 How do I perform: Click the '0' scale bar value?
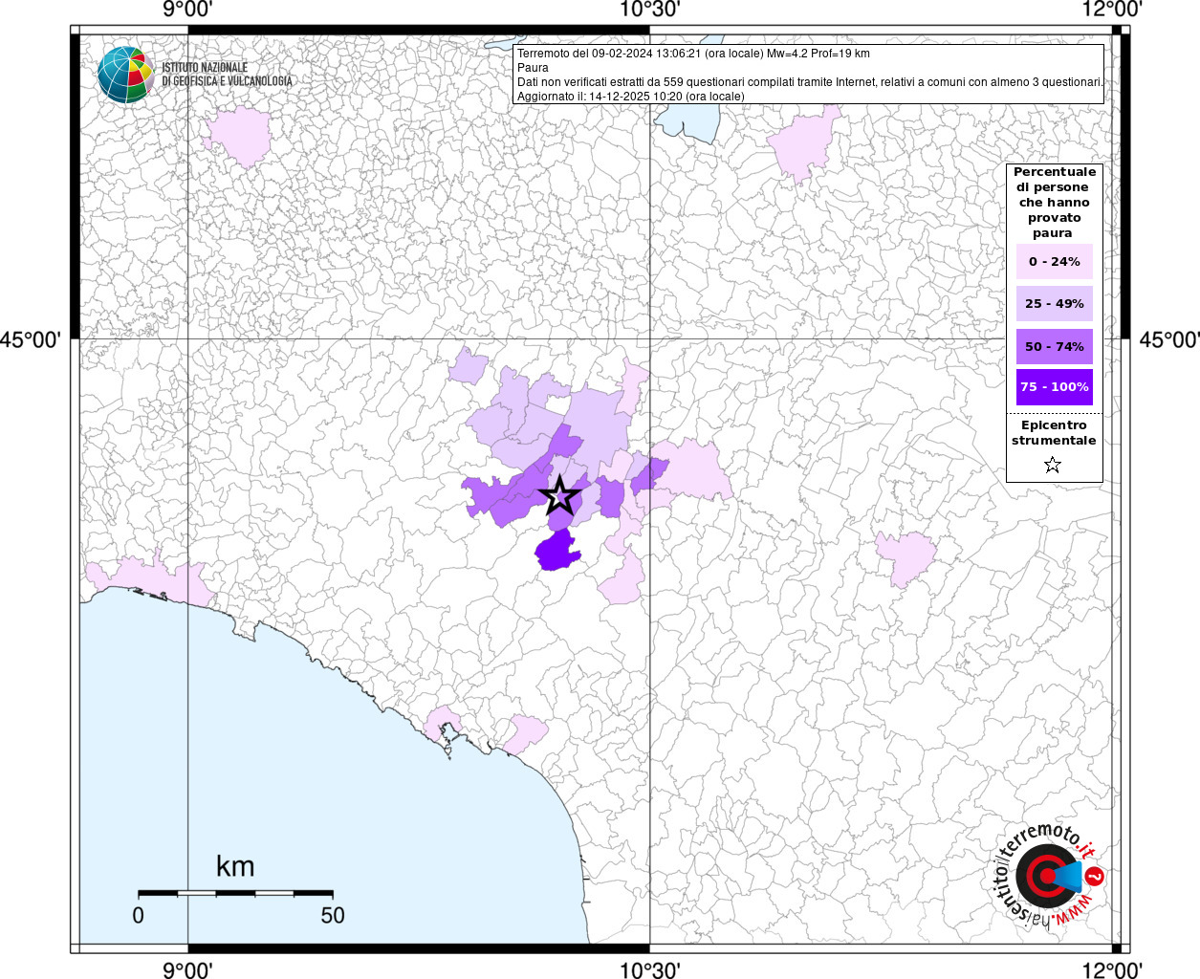(139, 915)
